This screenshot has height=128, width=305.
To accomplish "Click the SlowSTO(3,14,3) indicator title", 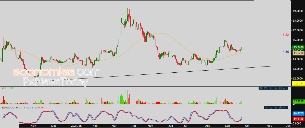I will coord(12,107).
